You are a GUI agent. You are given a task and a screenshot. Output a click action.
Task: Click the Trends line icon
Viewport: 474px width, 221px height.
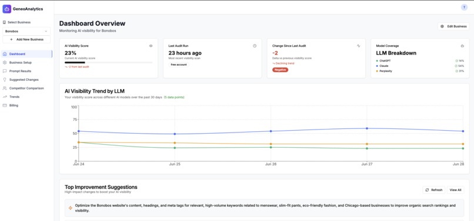tap(5, 97)
